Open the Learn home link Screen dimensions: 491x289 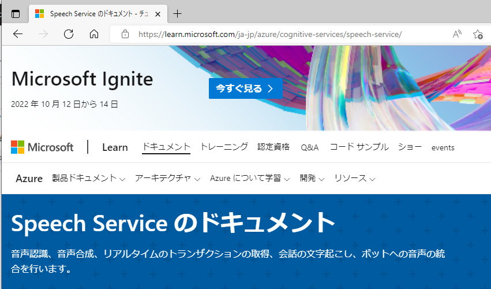click(115, 147)
